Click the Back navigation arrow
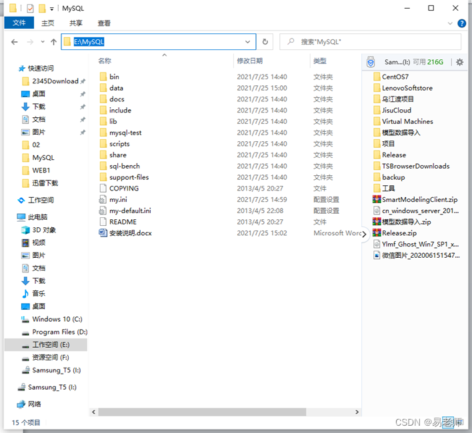Viewport: 472px width, 433px height. (14, 42)
